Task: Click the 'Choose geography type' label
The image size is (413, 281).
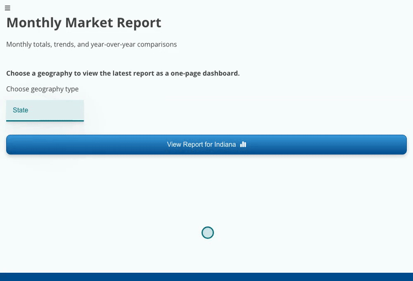Action: (x=42, y=89)
